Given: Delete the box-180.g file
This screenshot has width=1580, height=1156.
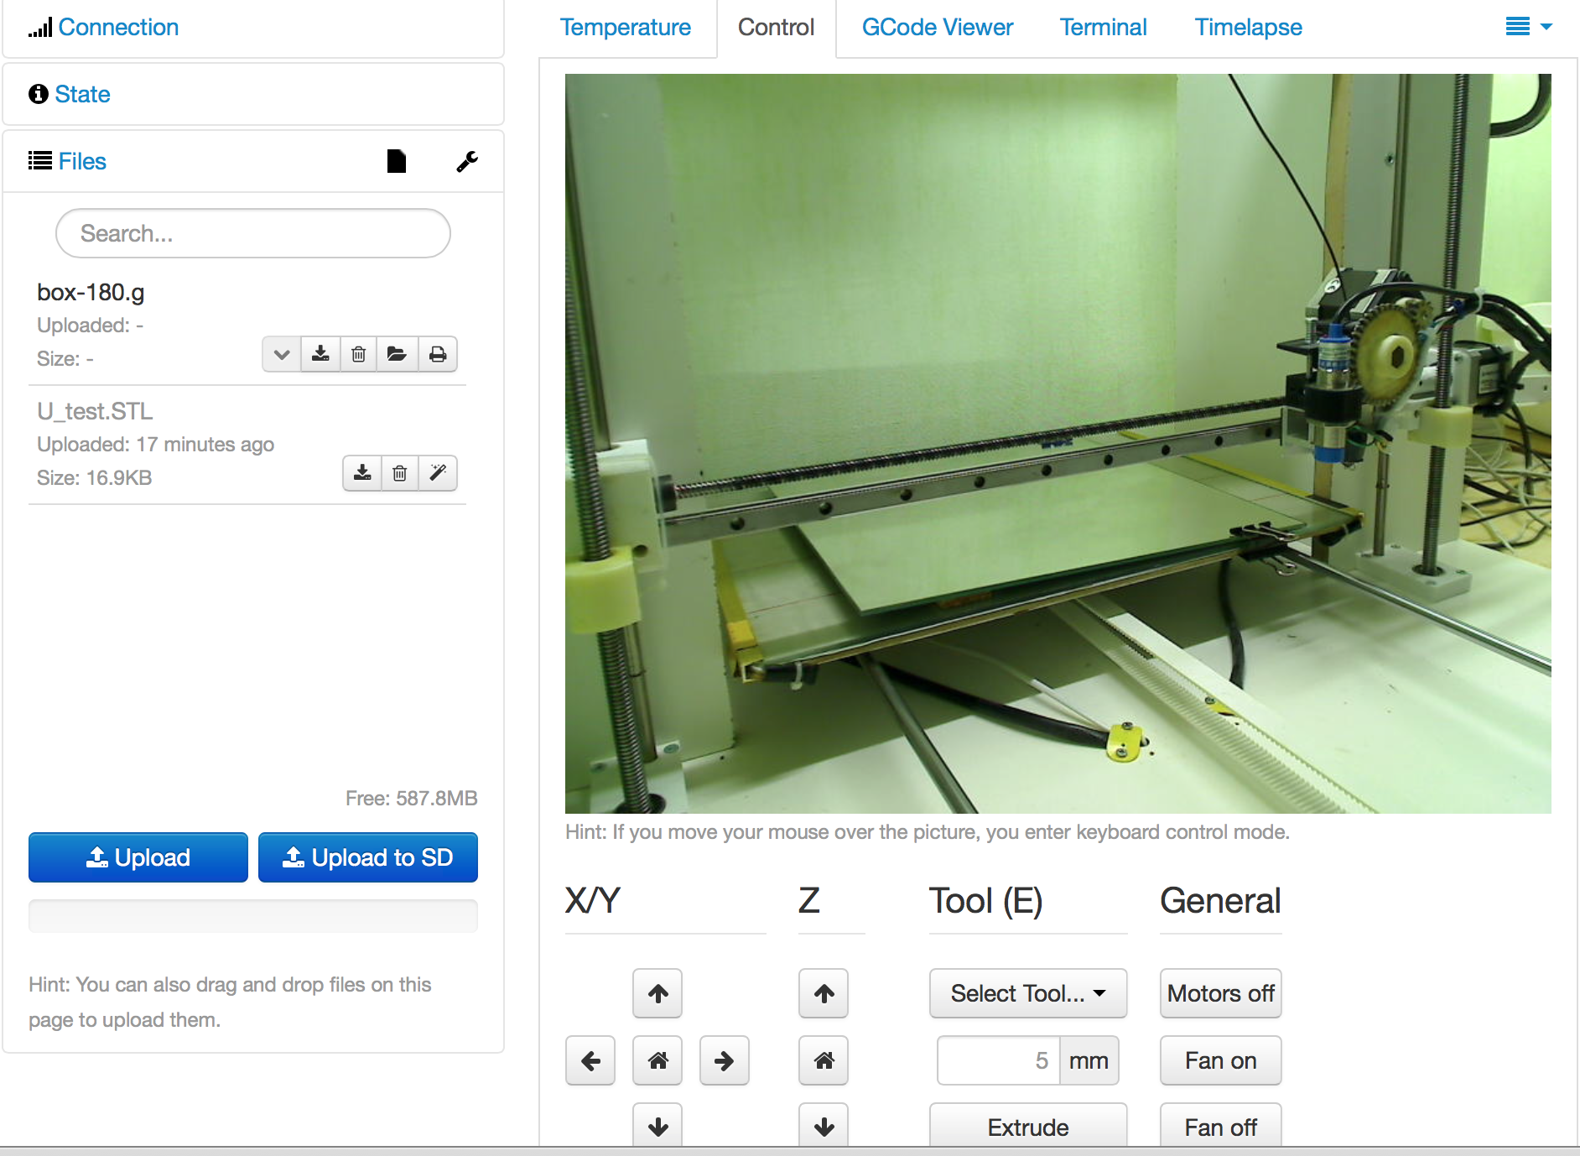Looking at the screenshot, I should [358, 355].
